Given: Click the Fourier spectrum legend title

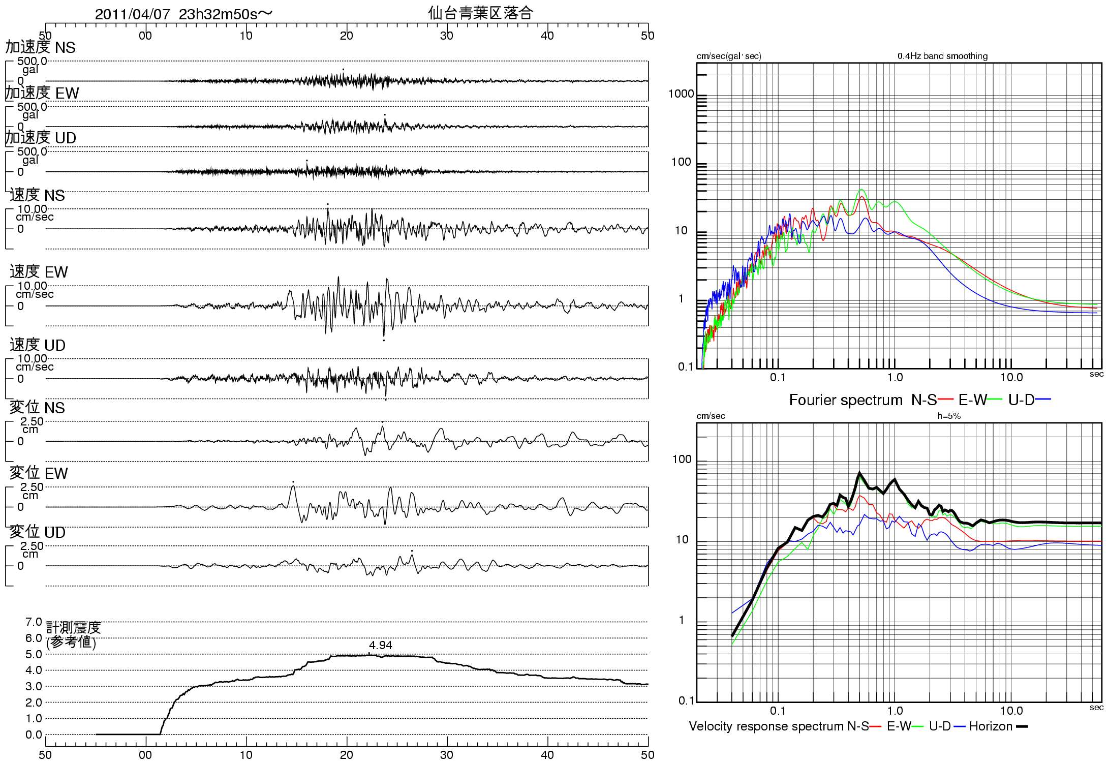Looking at the screenshot, I should click(x=846, y=400).
